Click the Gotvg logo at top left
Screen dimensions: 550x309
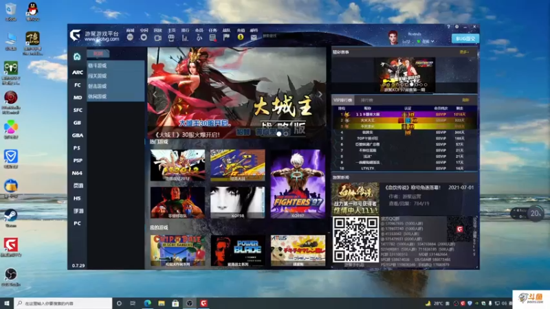pos(75,35)
